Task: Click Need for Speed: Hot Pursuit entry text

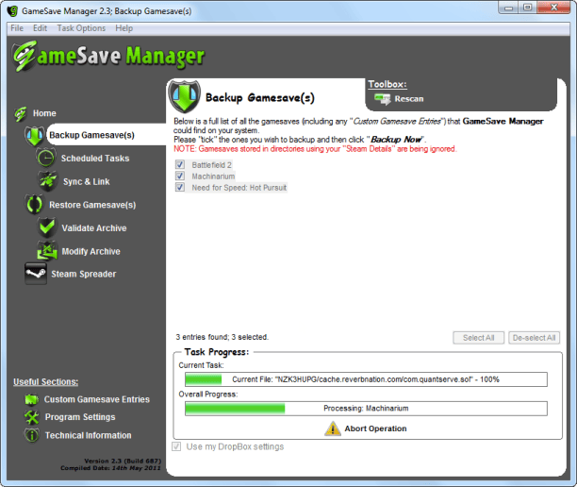Action: [x=239, y=188]
